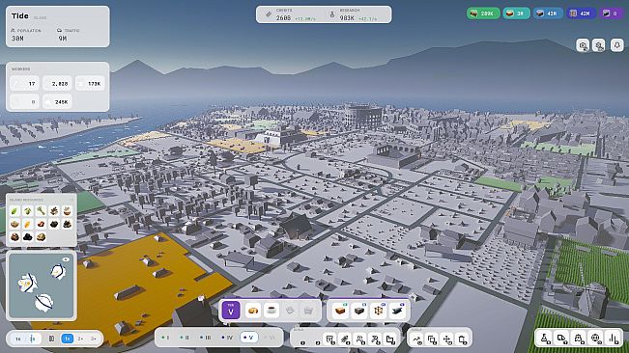
Task: Expand the green 209K resource pill
Action: coord(483,14)
